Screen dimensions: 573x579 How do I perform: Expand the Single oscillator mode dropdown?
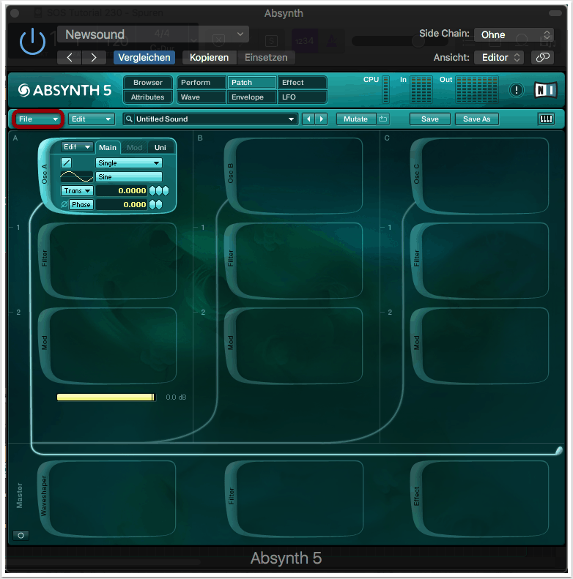[x=129, y=163]
